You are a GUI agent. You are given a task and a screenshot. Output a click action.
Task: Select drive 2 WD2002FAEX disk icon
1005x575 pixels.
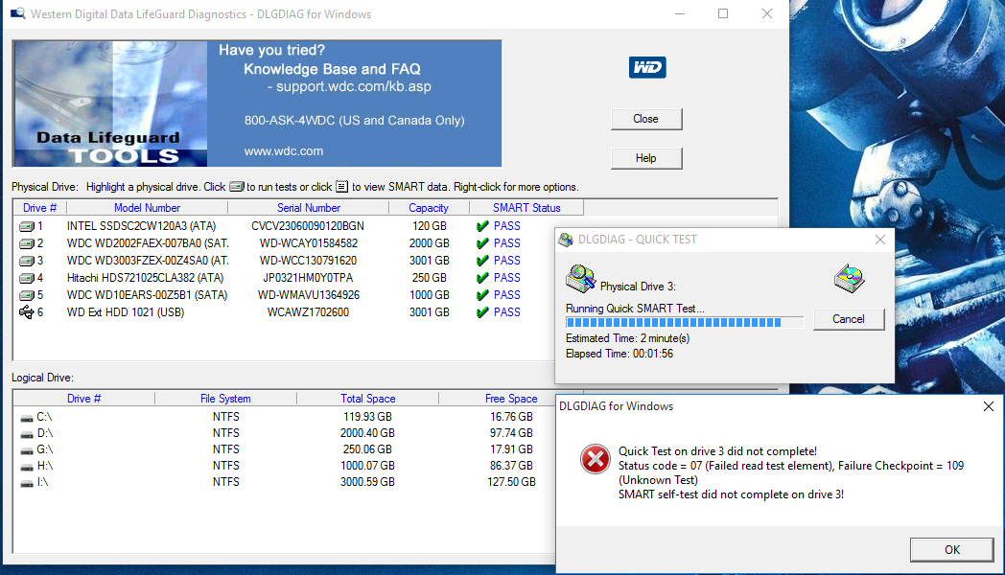(26, 244)
